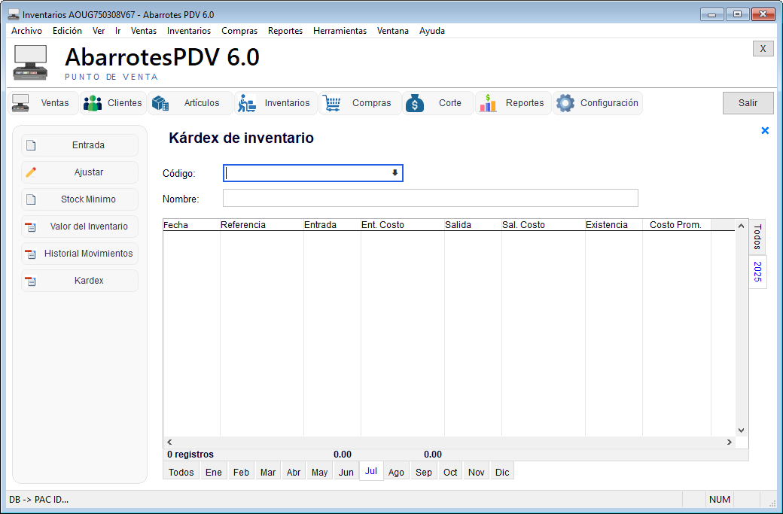
Task: Open the Archivo menu
Action: 26,30
